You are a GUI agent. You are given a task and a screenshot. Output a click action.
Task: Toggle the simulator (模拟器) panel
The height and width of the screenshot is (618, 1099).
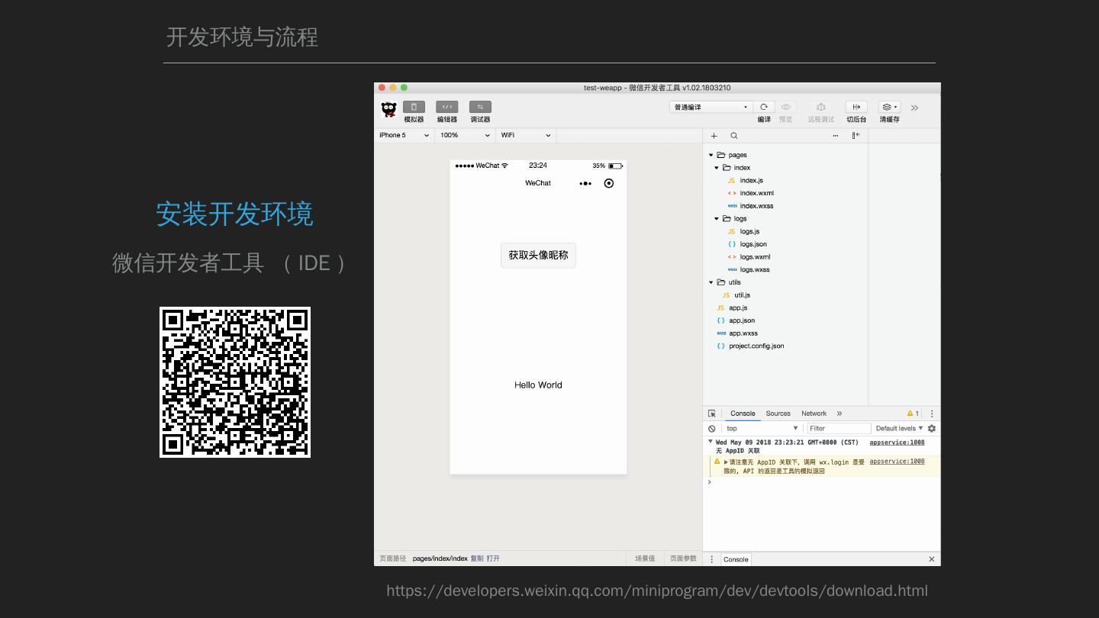pyautogui.click(x=414, y=108)
